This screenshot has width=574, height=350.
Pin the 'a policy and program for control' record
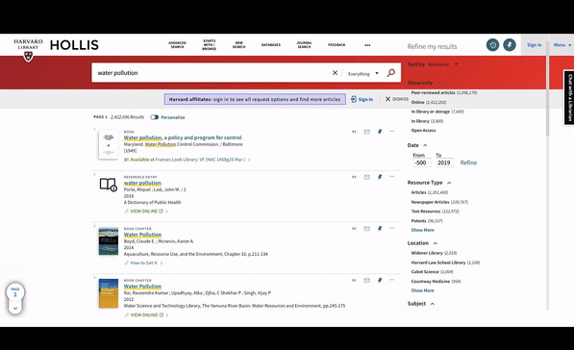coord(380,132)
